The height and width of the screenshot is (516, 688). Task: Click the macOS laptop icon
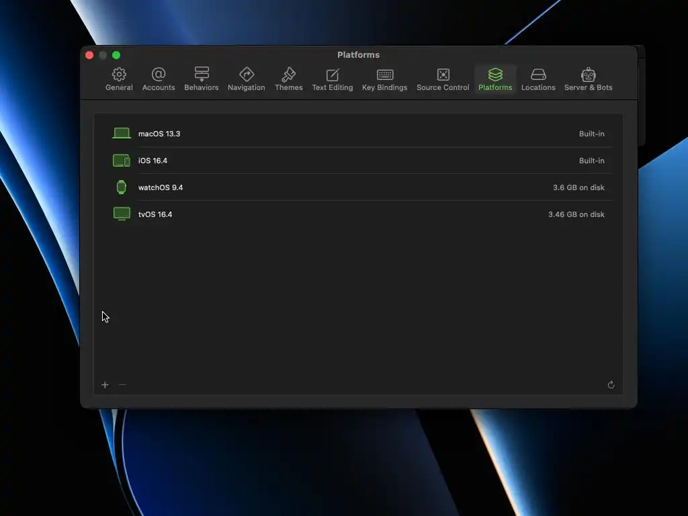click(x=122, y=134)
